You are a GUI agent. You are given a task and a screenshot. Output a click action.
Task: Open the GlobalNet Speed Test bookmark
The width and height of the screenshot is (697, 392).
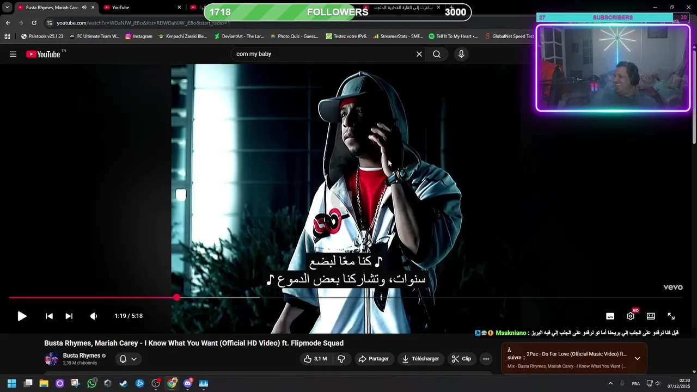coord(509,36)
